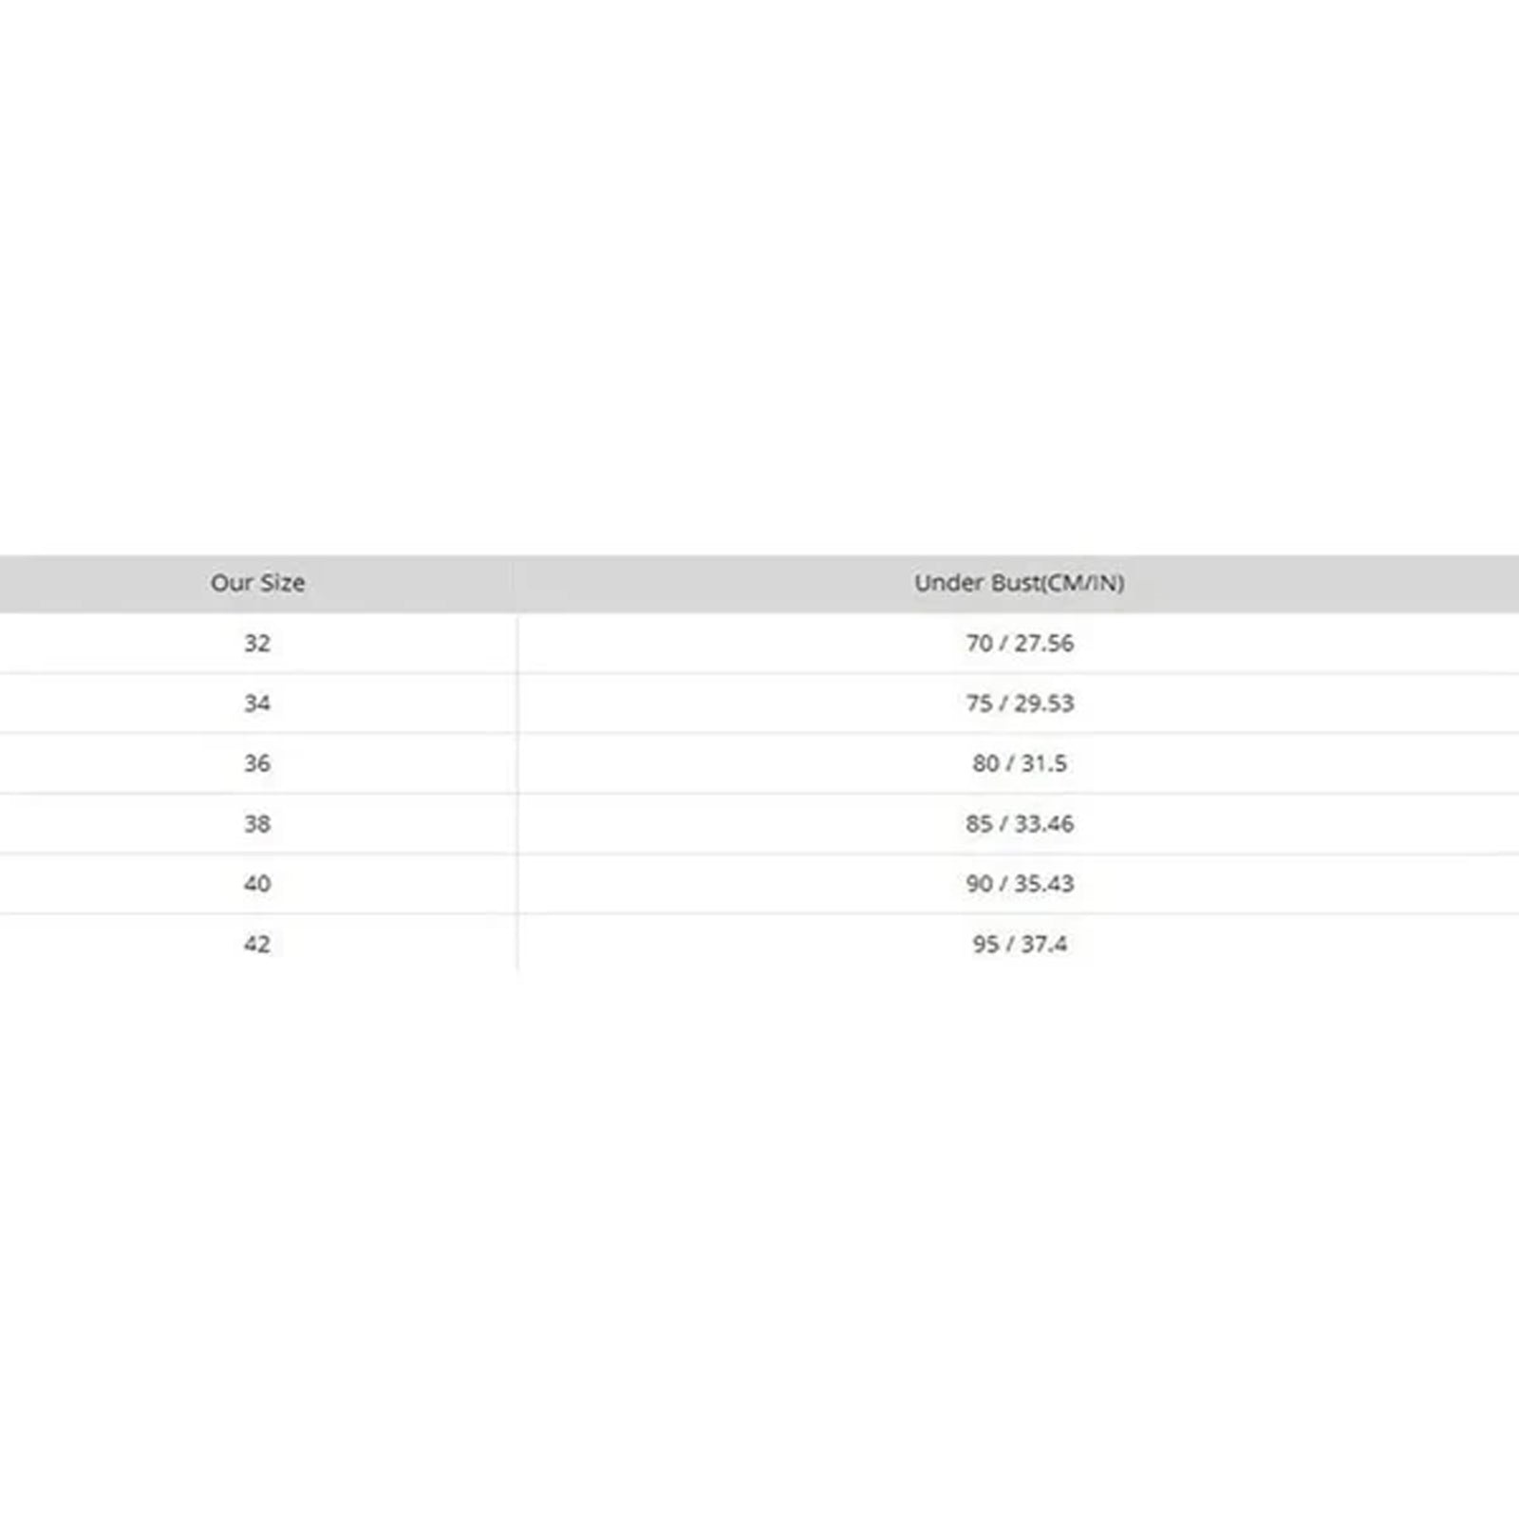Click the 80 cm value in the size 36 row
This screenshot has height=1519, width=1519.
[x=985, y=763]
